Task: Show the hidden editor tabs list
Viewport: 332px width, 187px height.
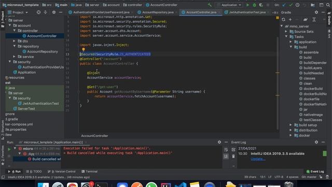Action: [x=275, y=12]
